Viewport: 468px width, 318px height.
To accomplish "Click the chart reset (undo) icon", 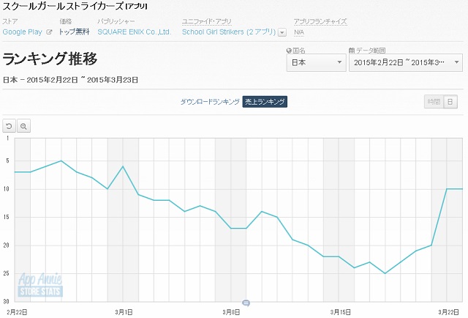I will tap(10, 126).
